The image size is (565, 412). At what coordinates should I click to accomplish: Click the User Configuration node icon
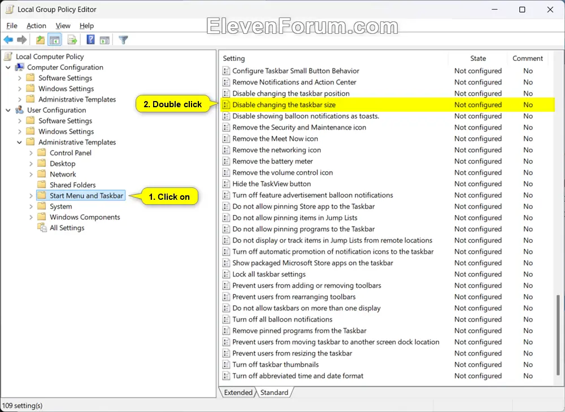click(19, 110)
